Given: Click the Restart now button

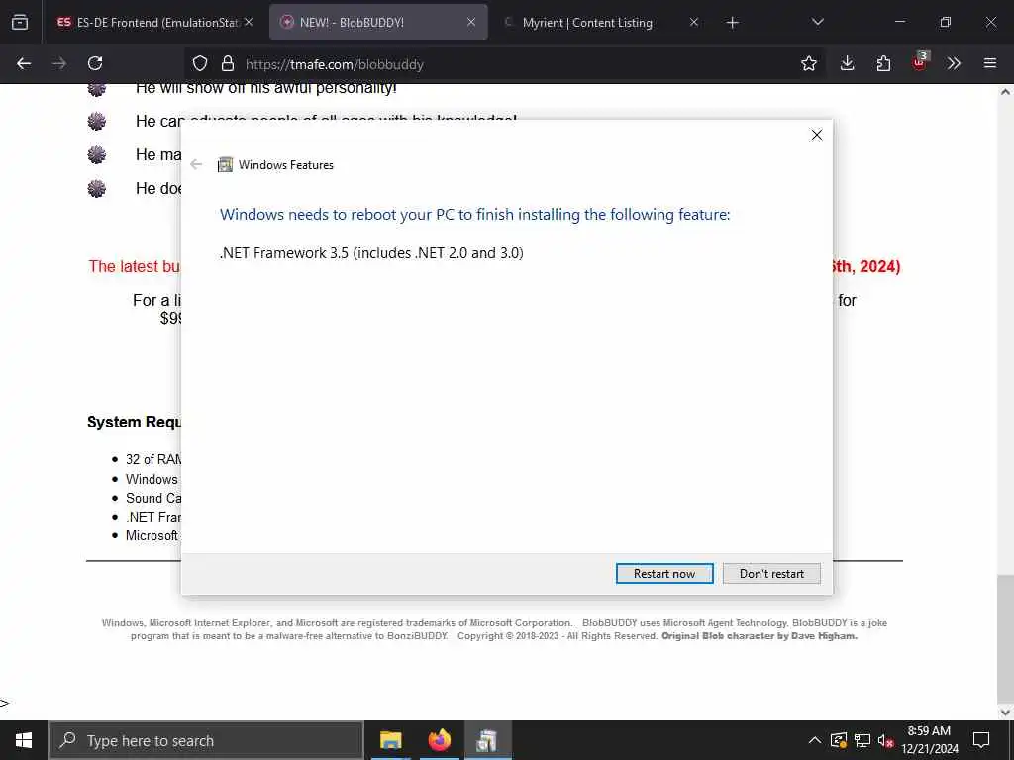Looking at the screenshot, I should pyautogui.click(x=664, y=573).
